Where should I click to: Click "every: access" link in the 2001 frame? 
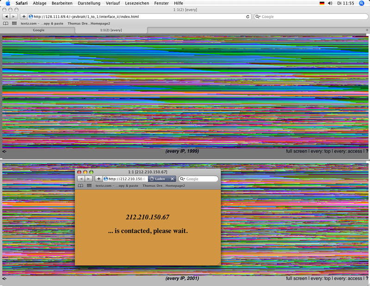tap(348, 279)
